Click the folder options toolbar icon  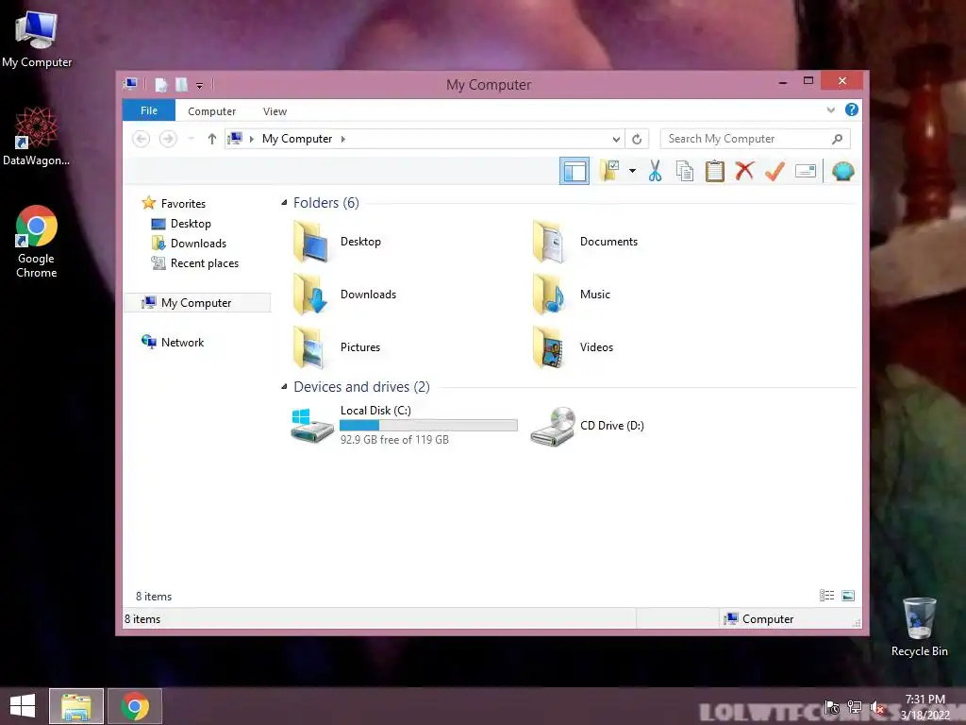pyautogui.click(x=610, y=171)
